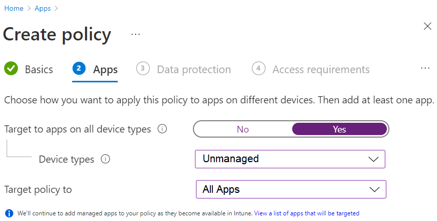Navigate to Home in the breadcrumb
The image size is (437, 221).
click(14, 8)
